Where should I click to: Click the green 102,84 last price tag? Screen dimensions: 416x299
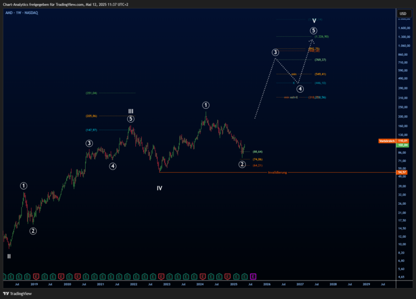point(402,145)
